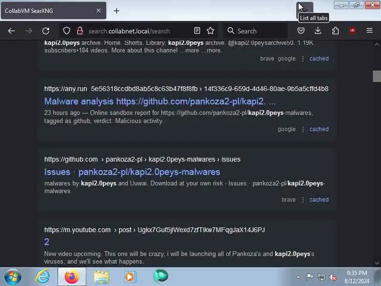Click the malwares by kapi2.0peys snippet
Screen dimensions: 381x286
(x=184, y=187)
